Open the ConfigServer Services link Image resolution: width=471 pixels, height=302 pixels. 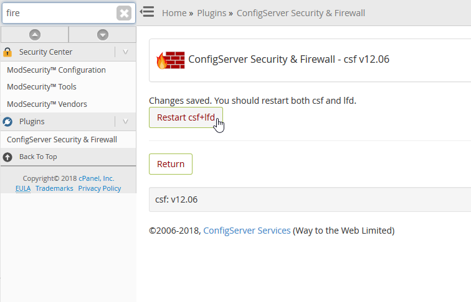click(x=247, y=231)
